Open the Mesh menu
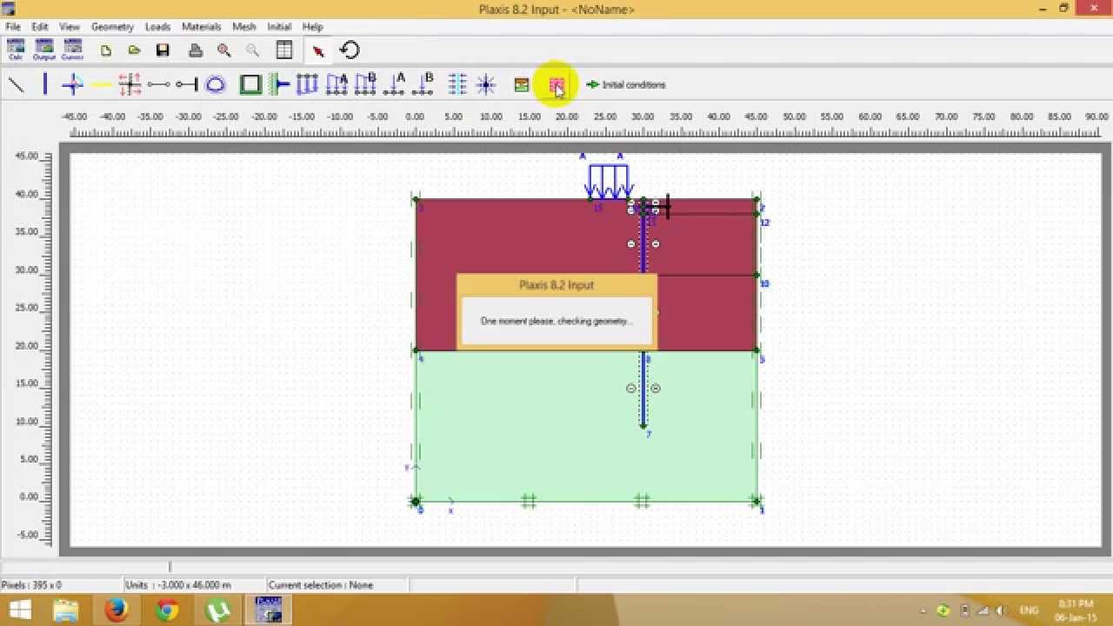Viewport: 1113px width, 626px height. (x=244, y=27)
